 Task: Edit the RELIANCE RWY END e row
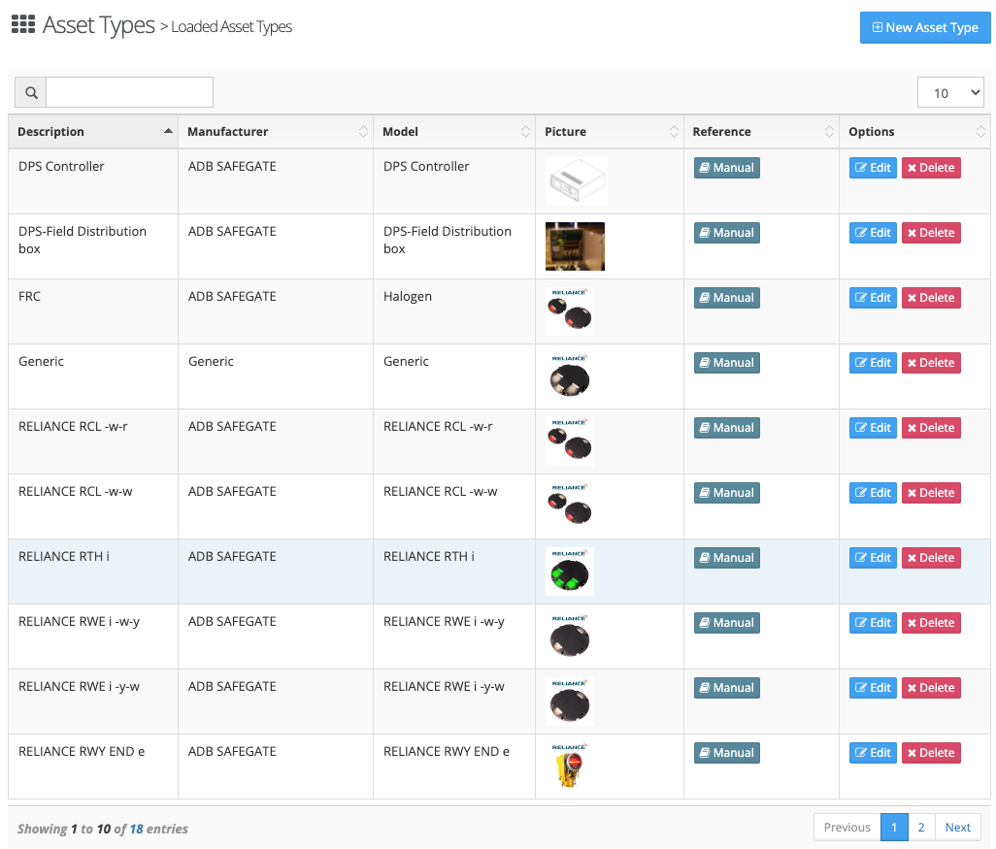coord(873,753)
